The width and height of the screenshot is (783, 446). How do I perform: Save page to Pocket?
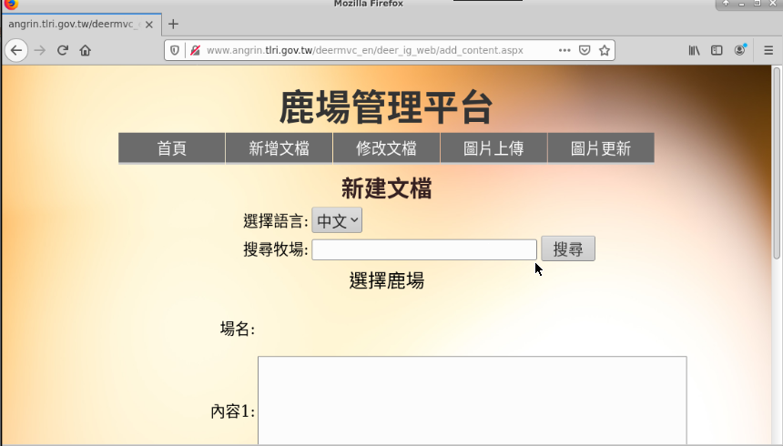click(585, 50)
